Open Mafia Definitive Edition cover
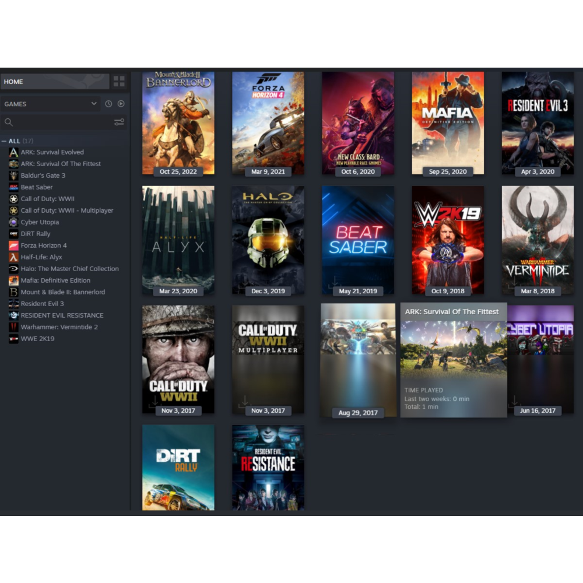Image resolution: width=583 pixels, height=583 pixels. pyautogui.click(x=448, y=122)
